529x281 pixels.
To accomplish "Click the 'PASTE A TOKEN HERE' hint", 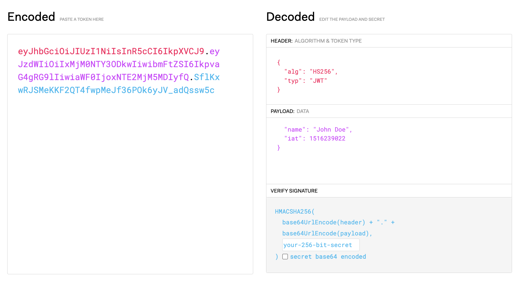I will 82,19.
